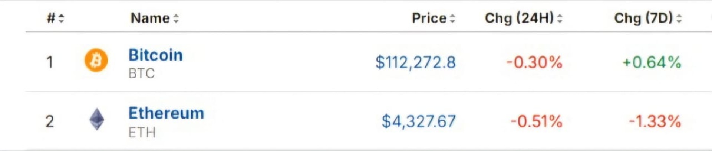Click sort arrows beside the Name header
The width and height of the screenshot is (712, 151).
(x=176, y=18)
